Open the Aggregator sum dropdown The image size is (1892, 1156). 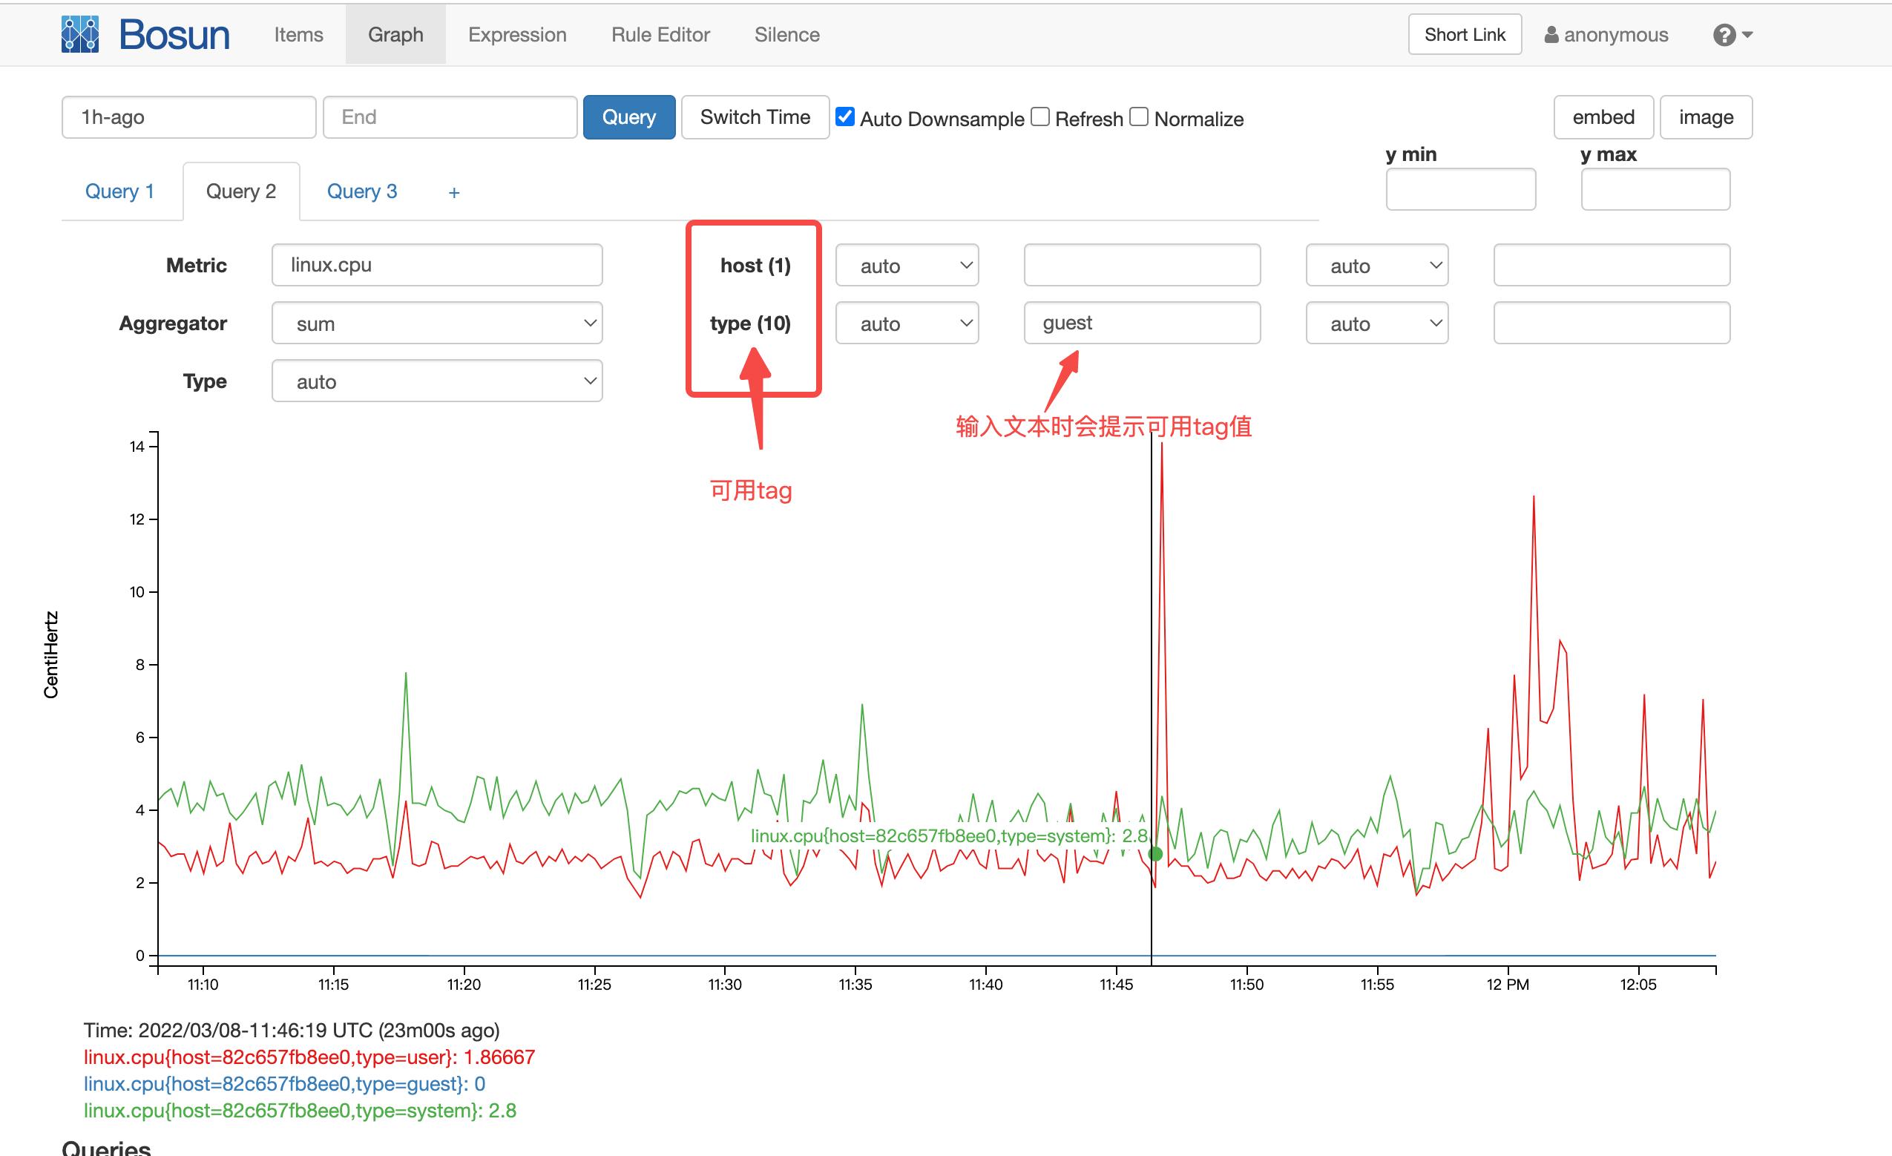tap(437, 324)
